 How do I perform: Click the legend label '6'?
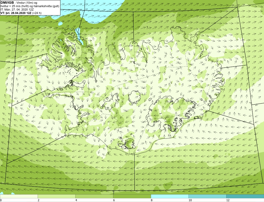coord(114,200)
